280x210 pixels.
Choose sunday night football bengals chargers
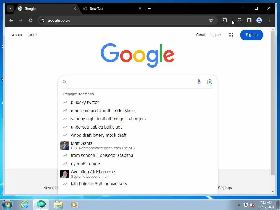coord(138,119)
